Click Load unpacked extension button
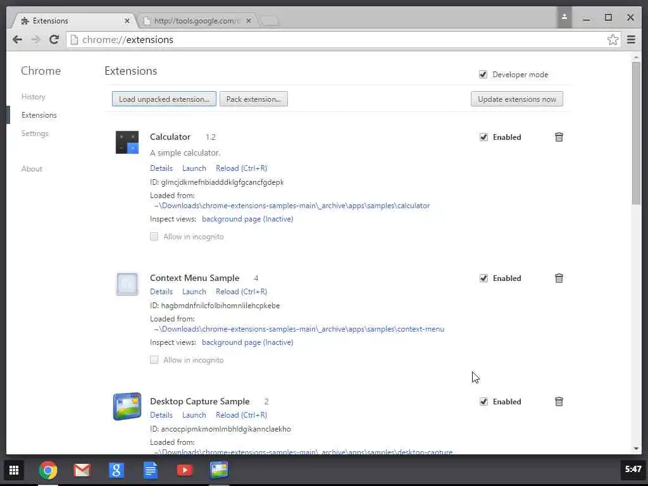This screenshot has width=648, height=486. (164, 99)
